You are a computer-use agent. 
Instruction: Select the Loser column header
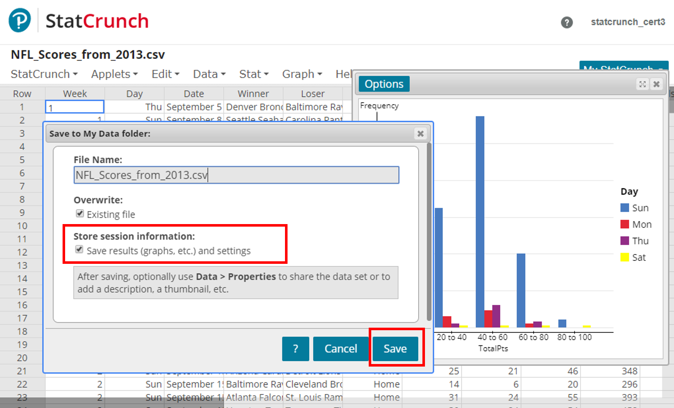click(312, 94)
